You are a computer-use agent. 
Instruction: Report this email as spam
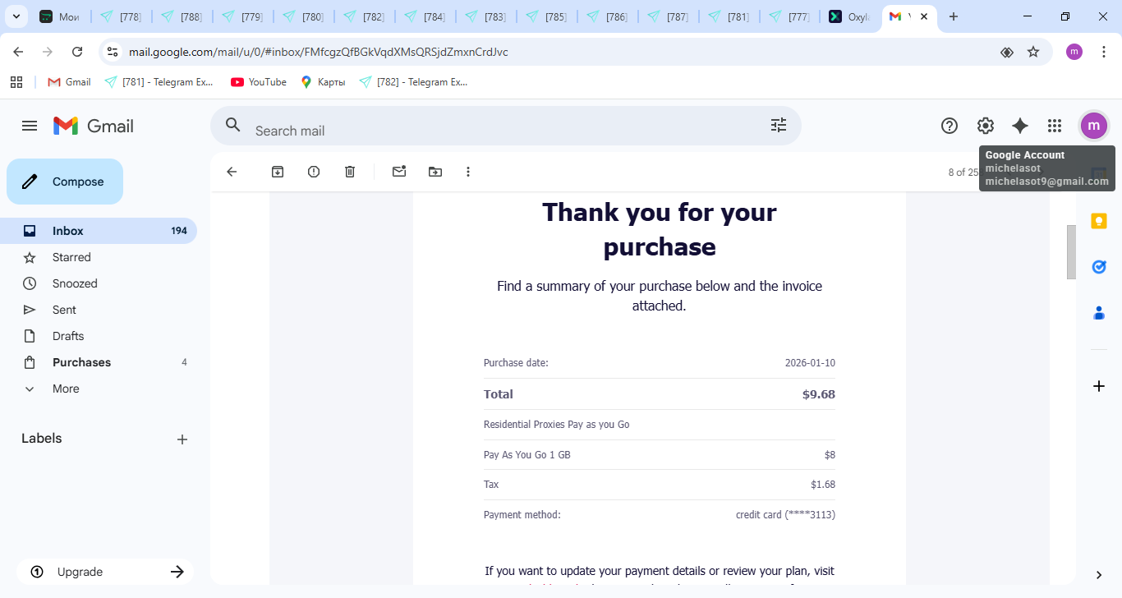coord(314,172)
